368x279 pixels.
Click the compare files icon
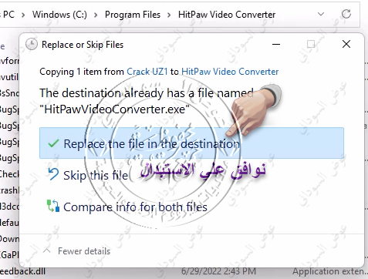click(x=53, y=206)
